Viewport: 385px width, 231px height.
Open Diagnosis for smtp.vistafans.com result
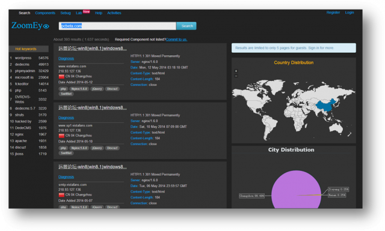click(x=66, y=177)
